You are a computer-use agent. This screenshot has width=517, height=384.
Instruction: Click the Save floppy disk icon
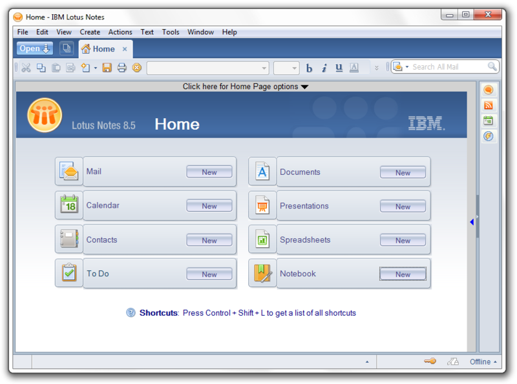click(107, 68)
